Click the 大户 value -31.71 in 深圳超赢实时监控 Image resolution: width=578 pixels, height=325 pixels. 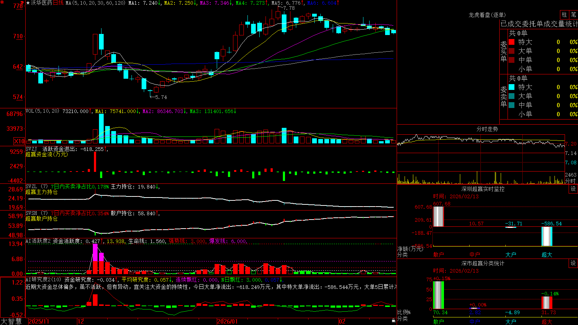pos(514,224)
